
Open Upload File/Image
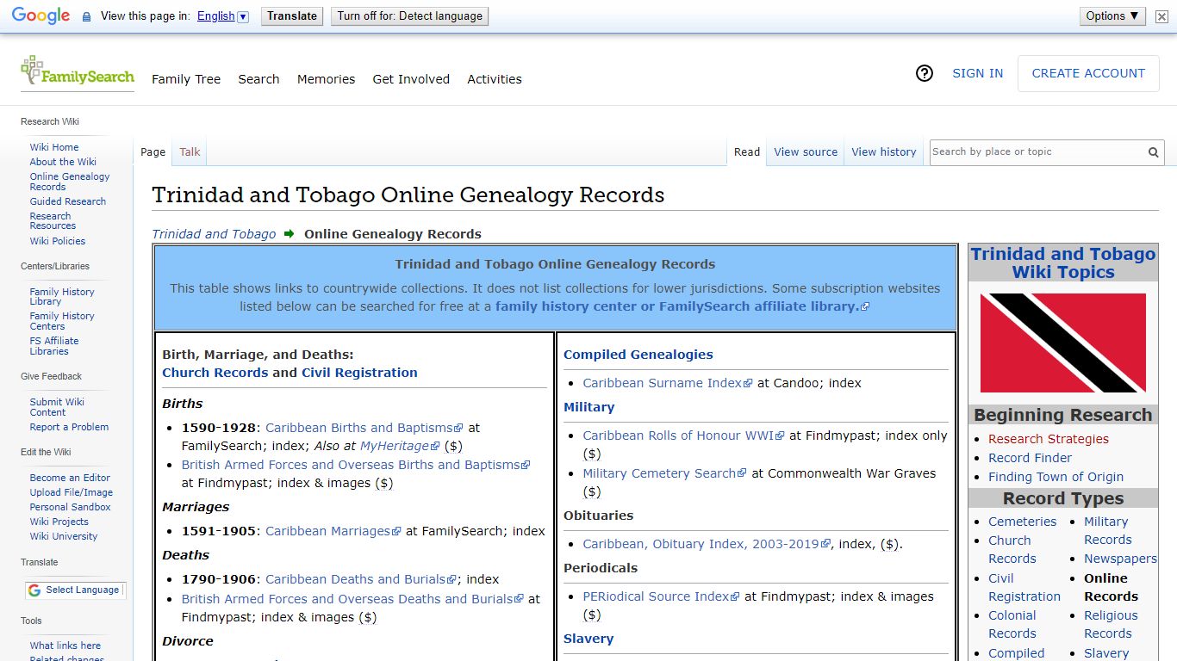coord(72,492)
